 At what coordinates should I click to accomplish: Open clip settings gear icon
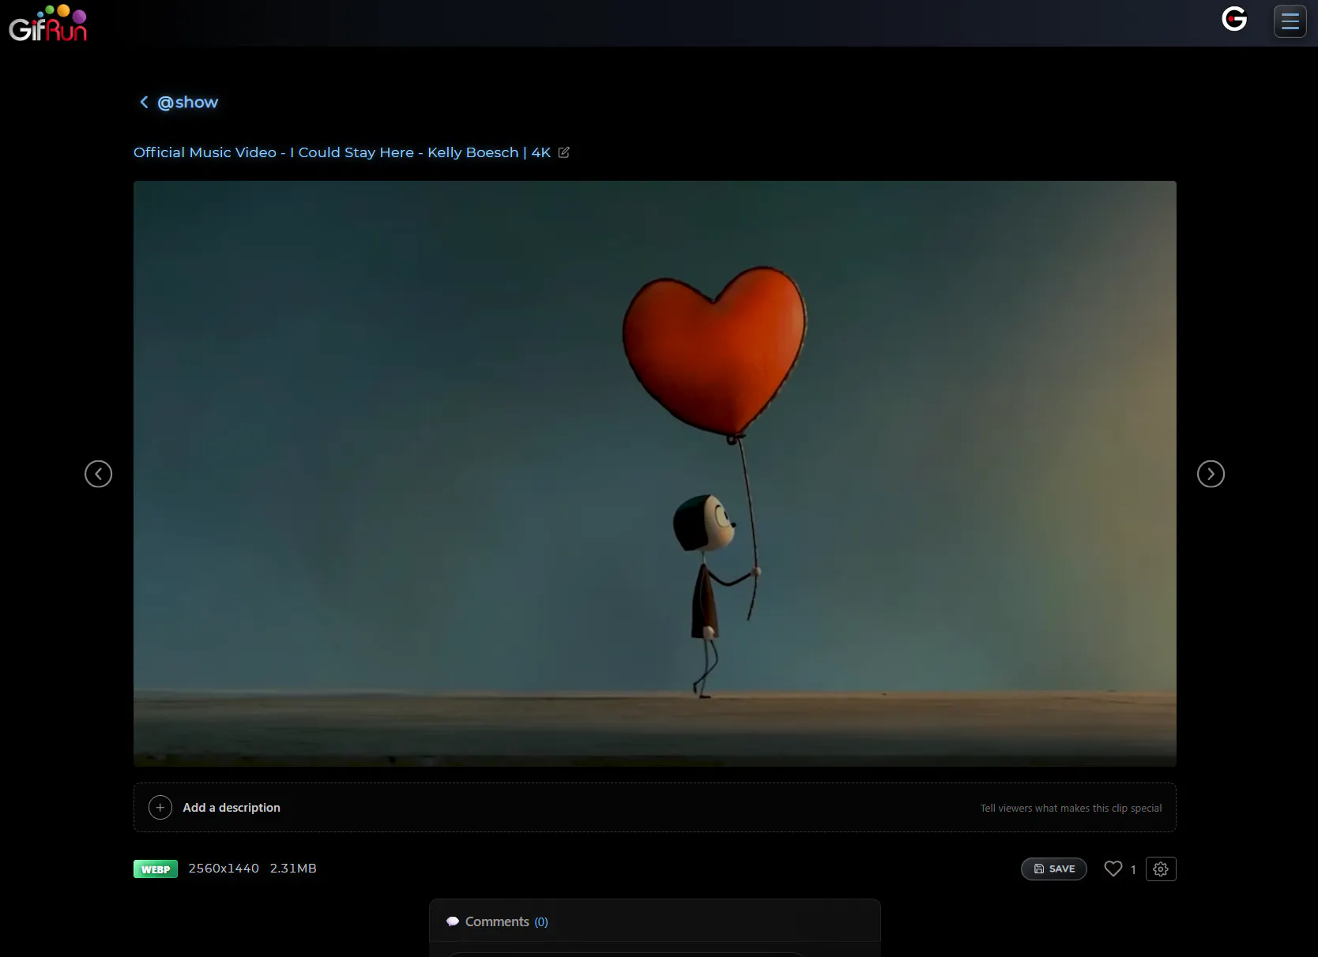tap(1161, 869)
